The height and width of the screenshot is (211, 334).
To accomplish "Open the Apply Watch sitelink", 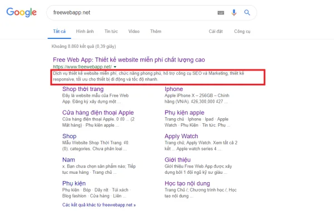I will point(181,136).
